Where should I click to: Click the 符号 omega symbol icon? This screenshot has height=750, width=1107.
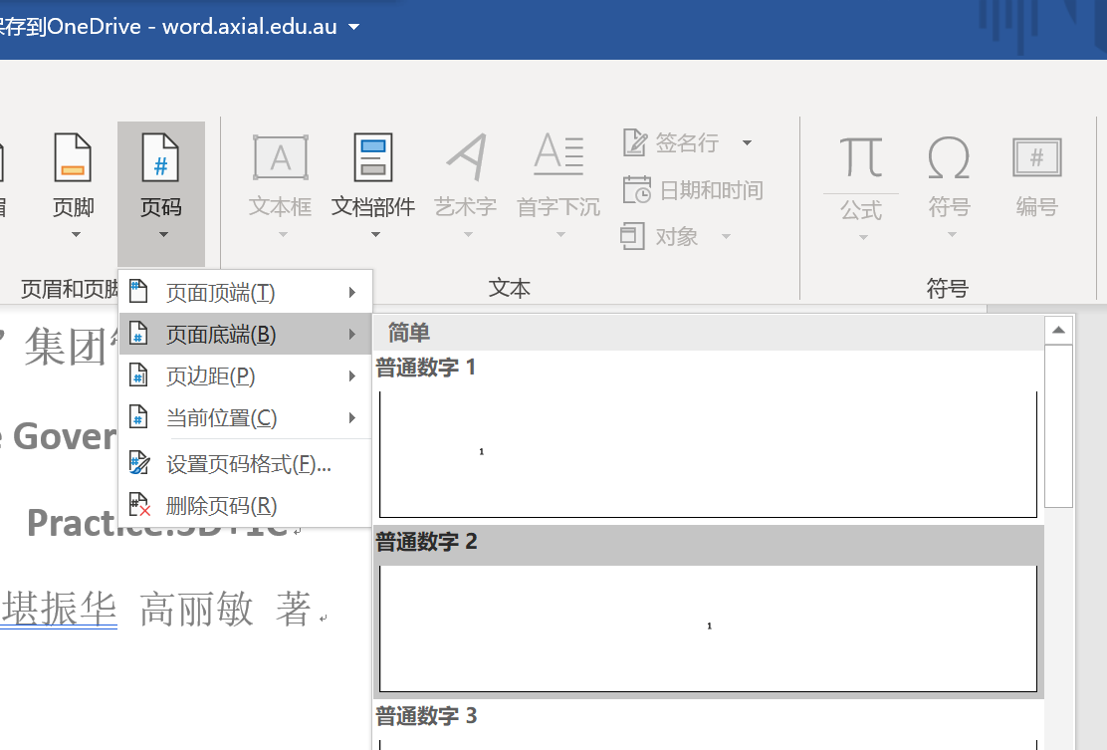pyautogui.click(x=949, y=159)
